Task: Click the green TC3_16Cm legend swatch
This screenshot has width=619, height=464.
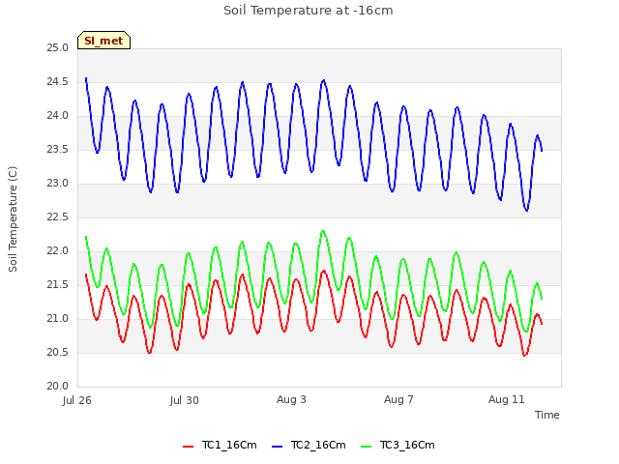Action: [x=367, y=446]
